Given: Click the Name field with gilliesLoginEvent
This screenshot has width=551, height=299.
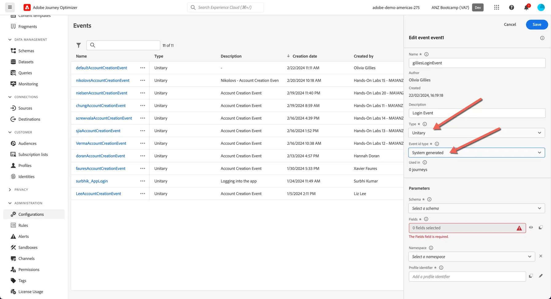Looking at the screenshot, I should pos(477,63).
